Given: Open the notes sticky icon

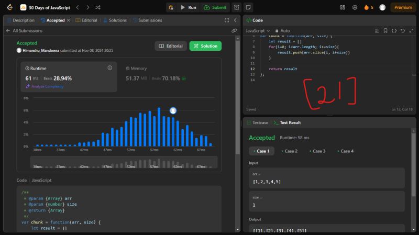Looking at the screenshot, I should (248, 7).
